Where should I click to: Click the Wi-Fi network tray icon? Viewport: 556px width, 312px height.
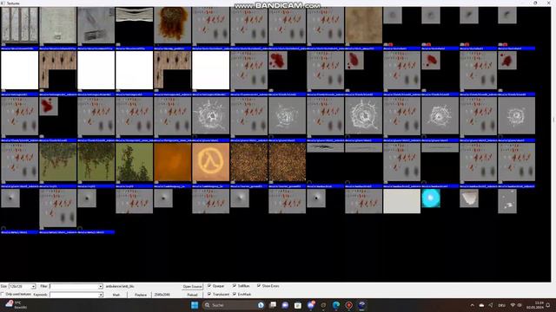[513, 305]
